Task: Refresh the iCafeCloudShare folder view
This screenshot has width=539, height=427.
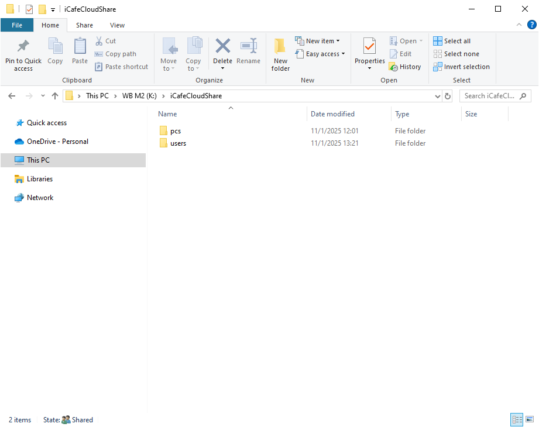Action: (x=448, y=96)
